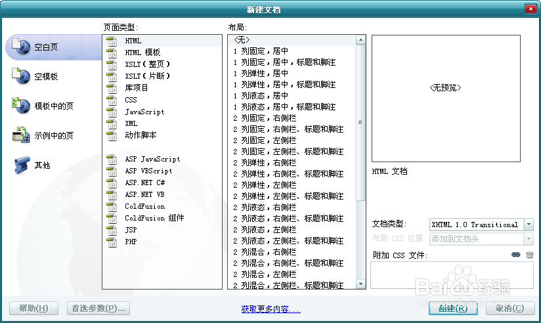Select the 空白页 category icon
This screenshot has height=323, width=541.
[x=21, y=46]
